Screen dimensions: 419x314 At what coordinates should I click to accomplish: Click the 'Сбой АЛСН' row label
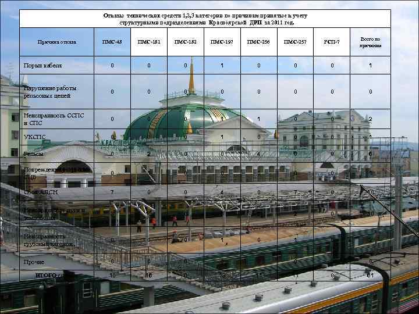41,192
